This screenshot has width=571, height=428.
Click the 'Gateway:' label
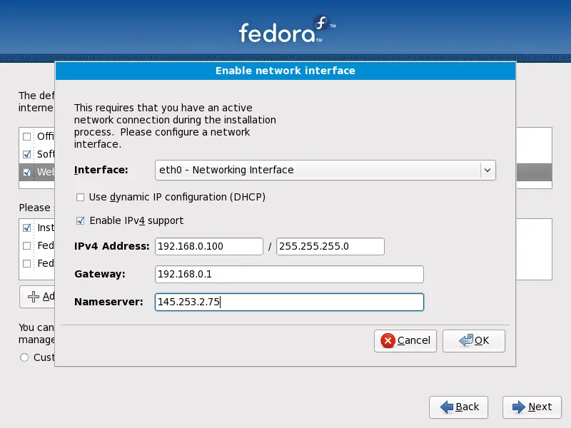[x=100, y=274]
